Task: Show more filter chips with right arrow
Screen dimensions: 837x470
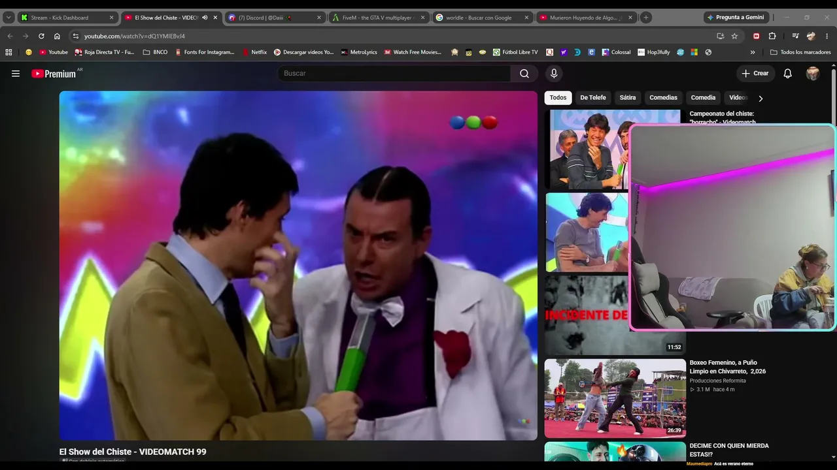Action: pos(760,98)
